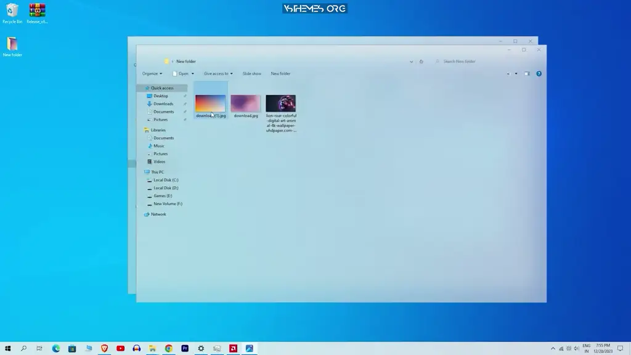Create a New folder using the toolbar button
This screenshot has width=631, height=355.
[281, 73]
